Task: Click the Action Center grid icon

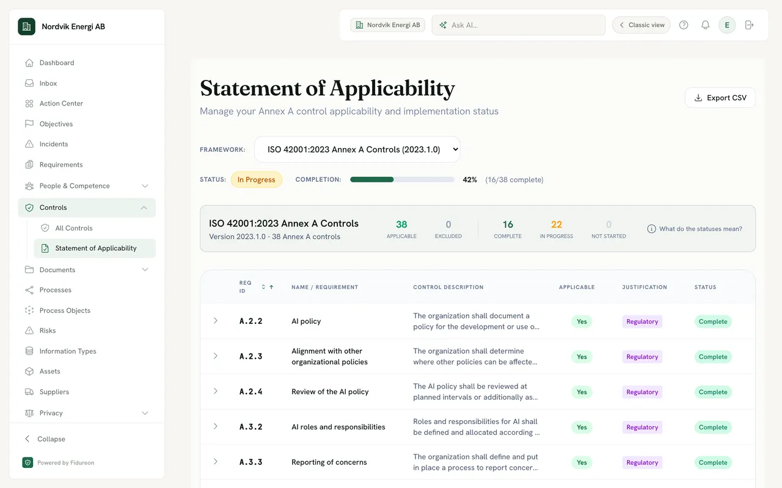Action: 29,104
